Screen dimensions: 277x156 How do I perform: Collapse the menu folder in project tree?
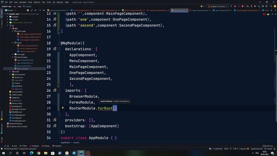13,42
